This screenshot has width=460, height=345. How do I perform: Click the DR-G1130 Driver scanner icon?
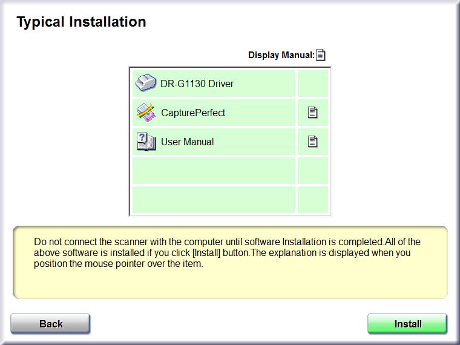[x=145, y=83]
